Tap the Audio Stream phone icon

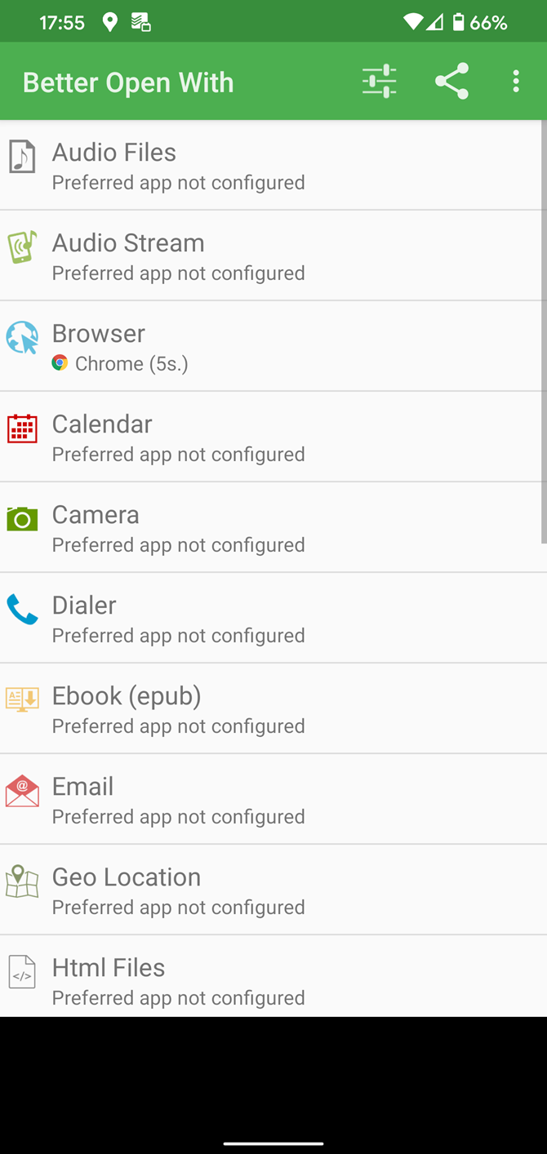22,247
